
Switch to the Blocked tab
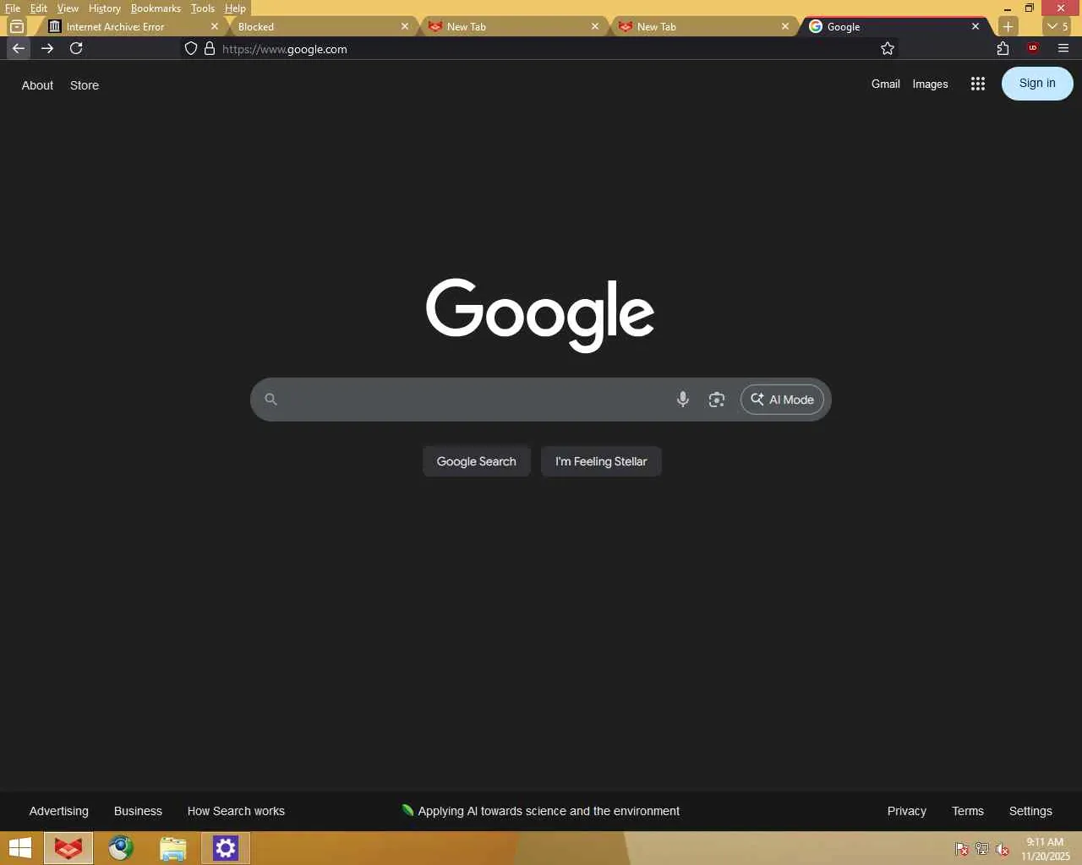[321, 26]
